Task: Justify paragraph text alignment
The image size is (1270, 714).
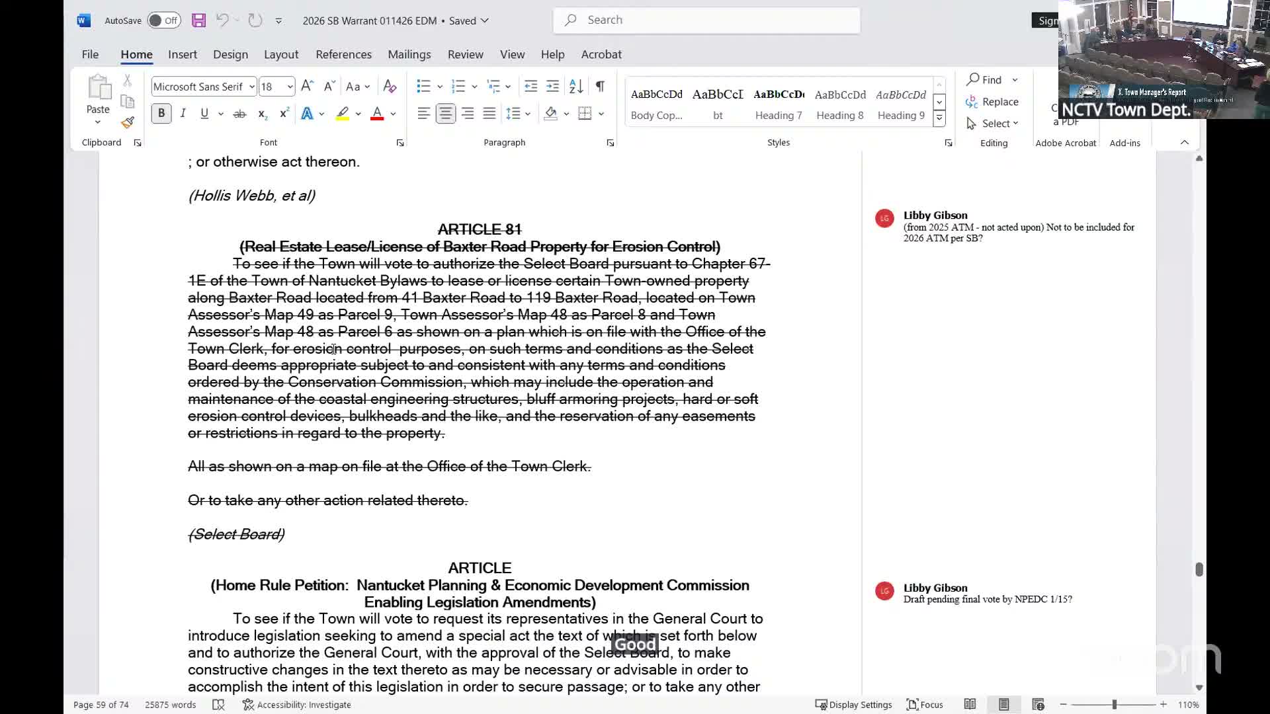Action: (489, 114)
